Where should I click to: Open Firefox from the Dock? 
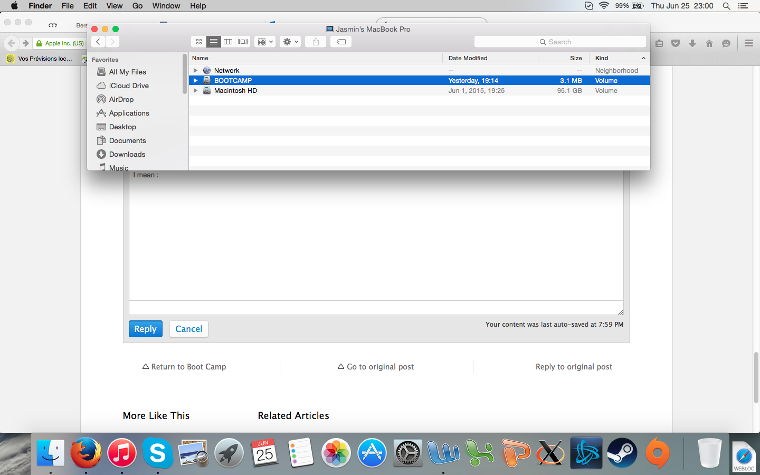click(x=86, y=453)
